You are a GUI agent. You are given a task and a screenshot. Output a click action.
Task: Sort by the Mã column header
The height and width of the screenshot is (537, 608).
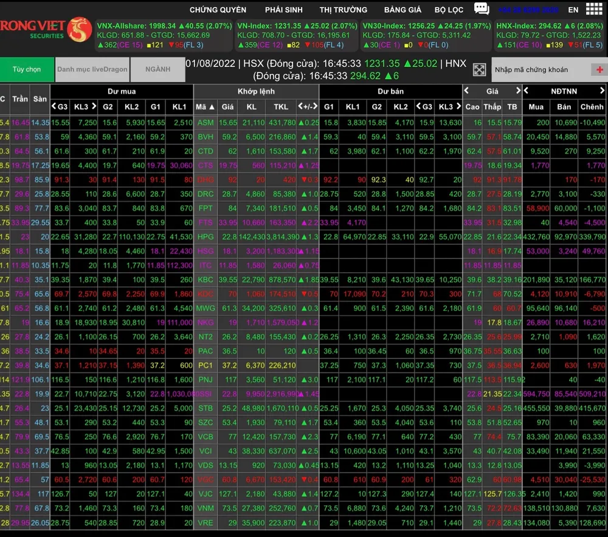(x=205, y=107)
